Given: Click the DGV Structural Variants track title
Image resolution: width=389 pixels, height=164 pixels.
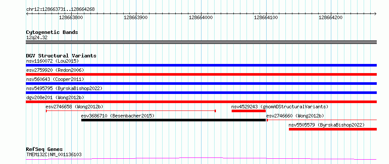Looking at the screenshot, I should pos(61,56).
